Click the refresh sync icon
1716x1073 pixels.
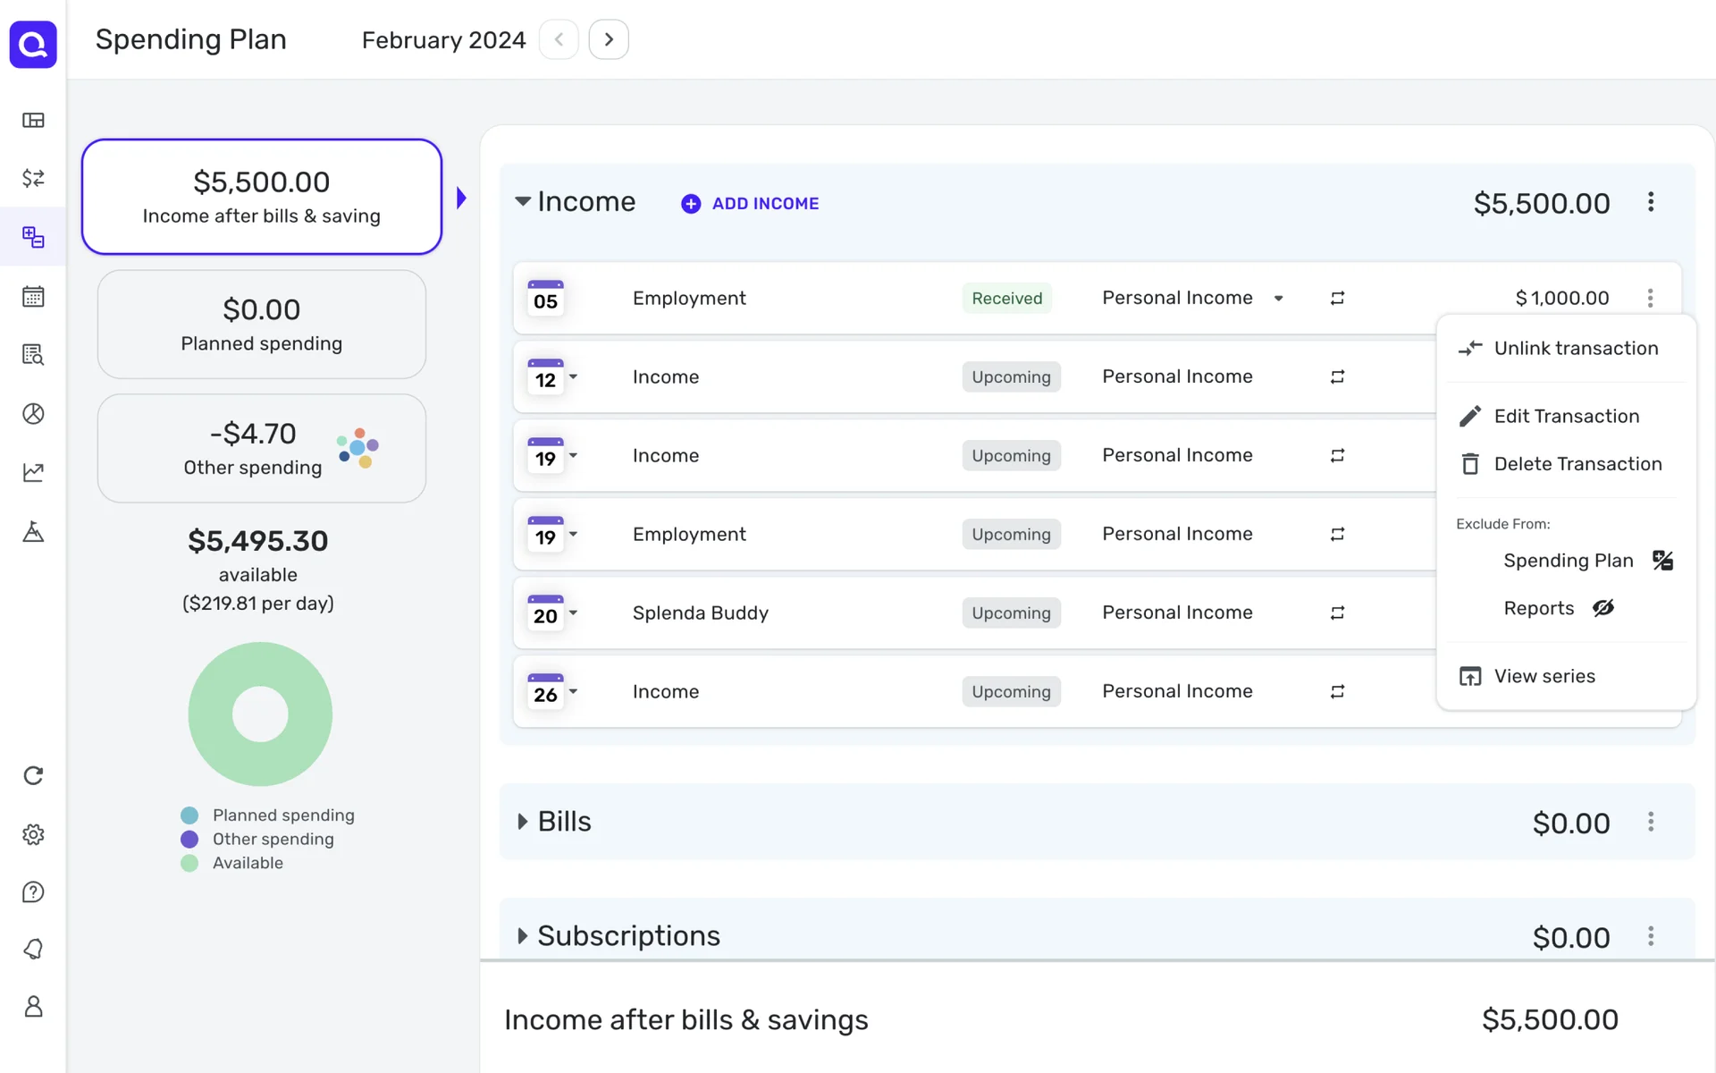33,775
